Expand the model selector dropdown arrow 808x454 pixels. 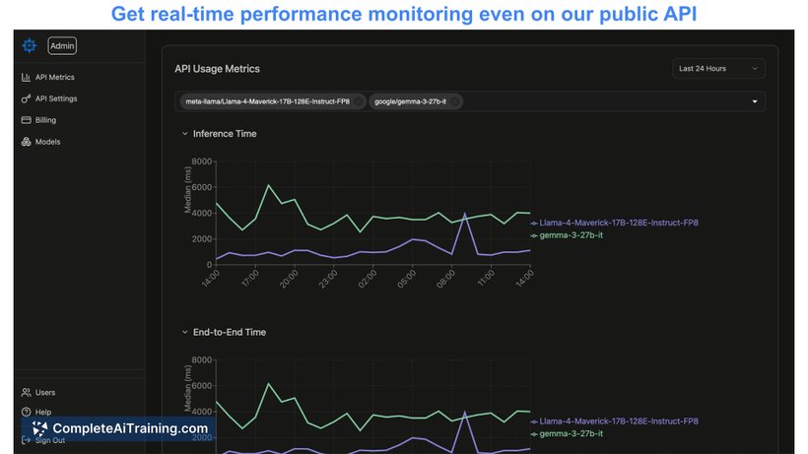tap(755, 101)
